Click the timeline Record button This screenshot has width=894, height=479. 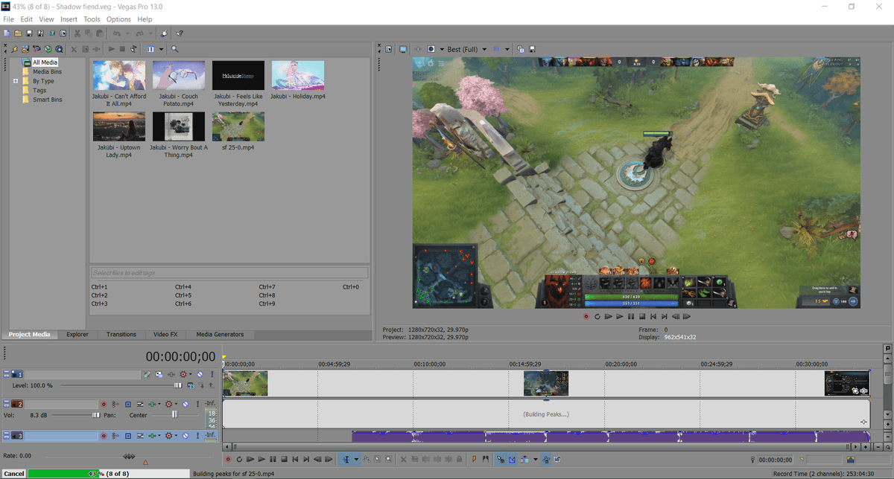pos(228,460)
